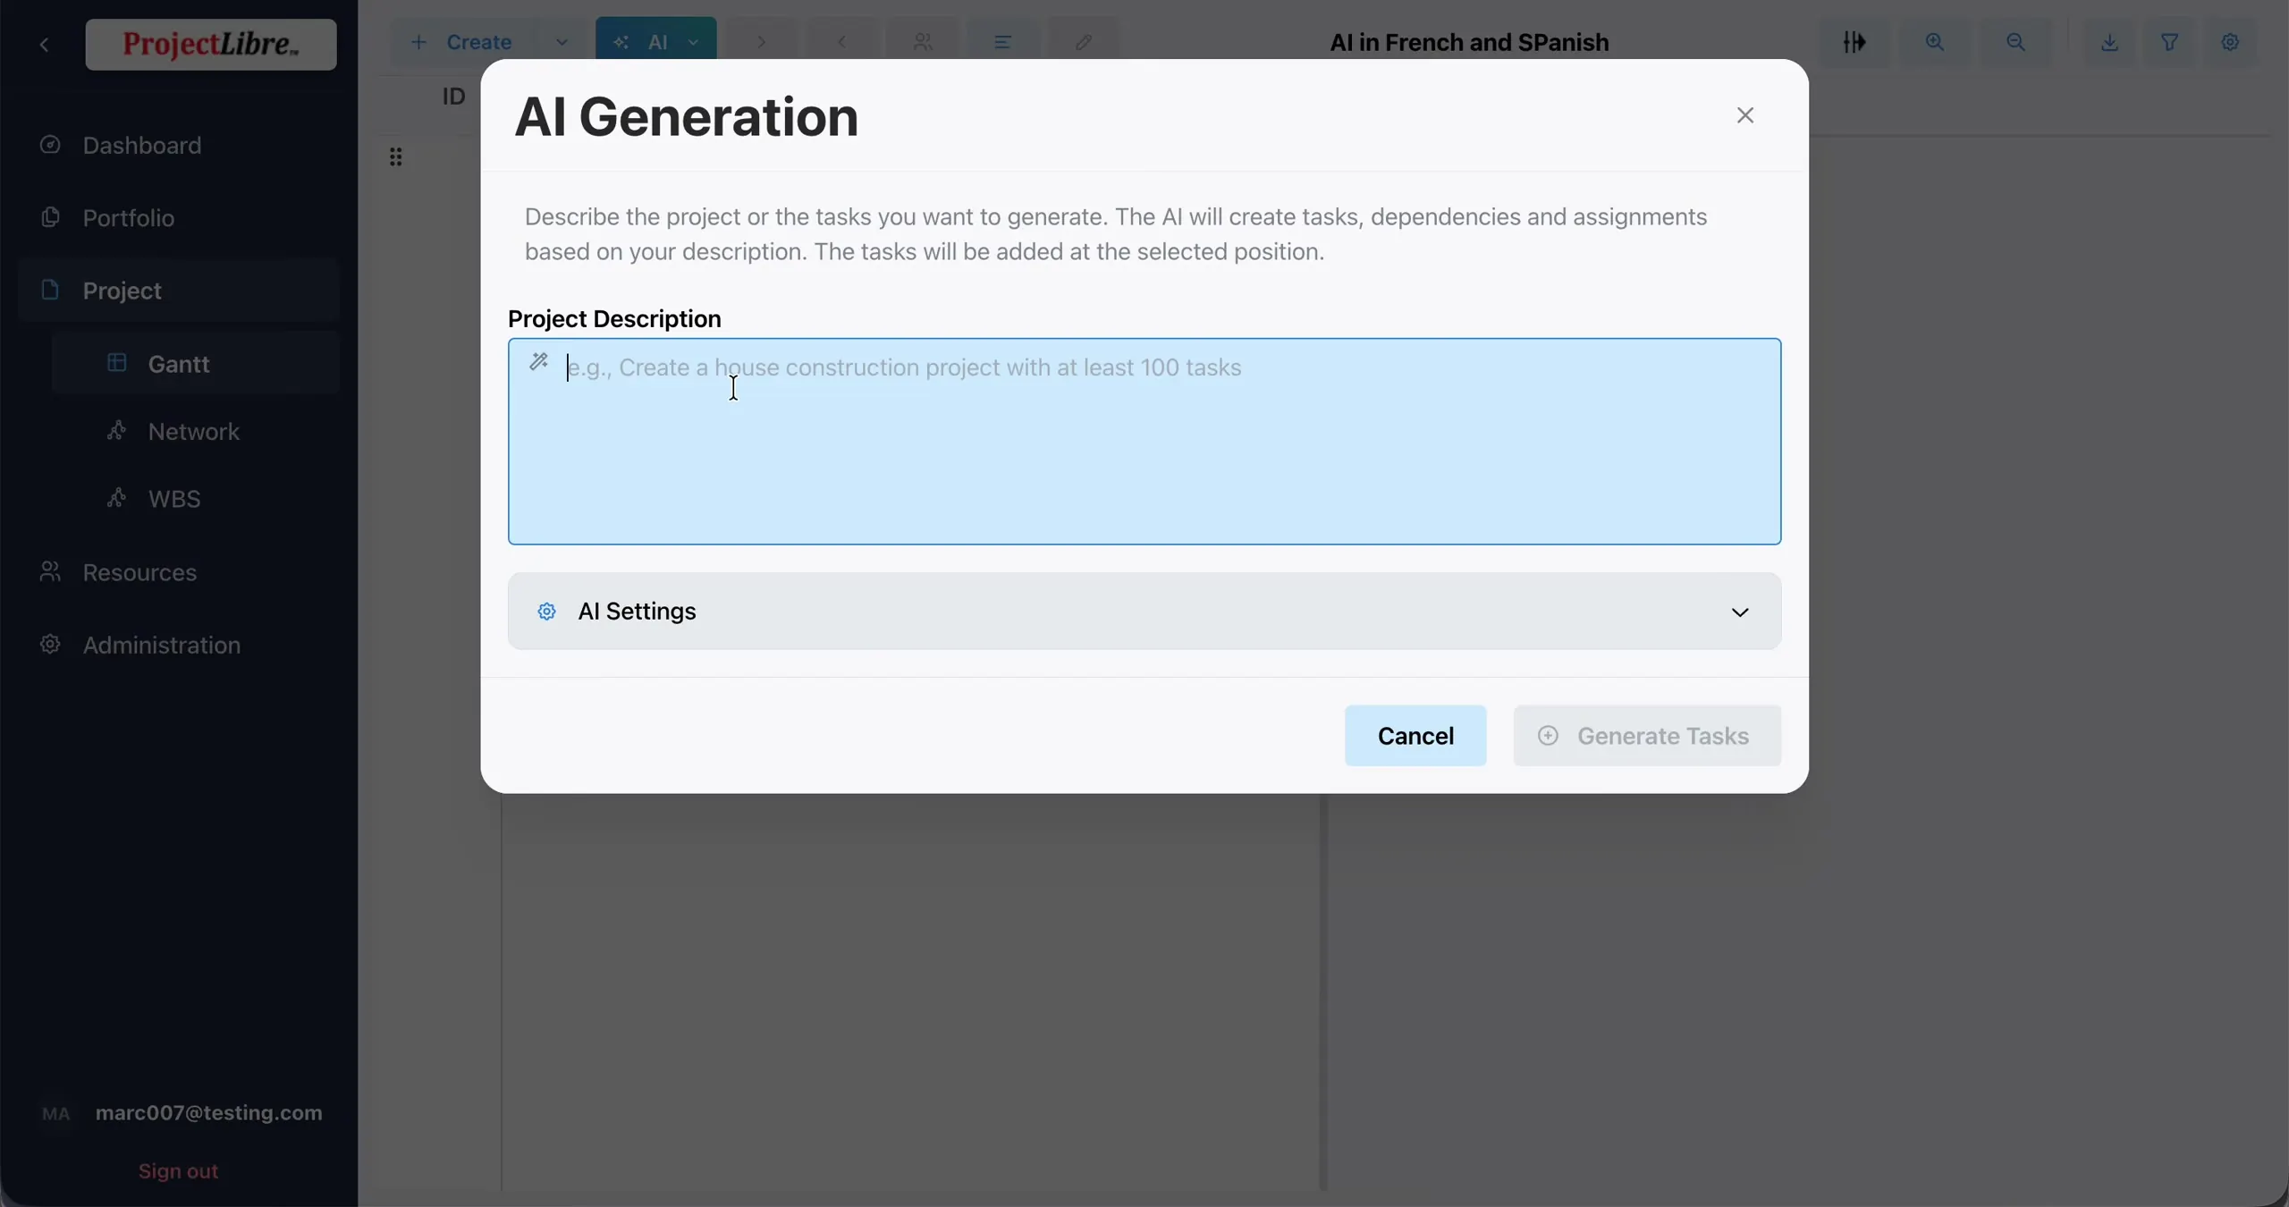Collapse the sidebar with back arrow
The image size is (2289, 1207).
pos(45,44)
